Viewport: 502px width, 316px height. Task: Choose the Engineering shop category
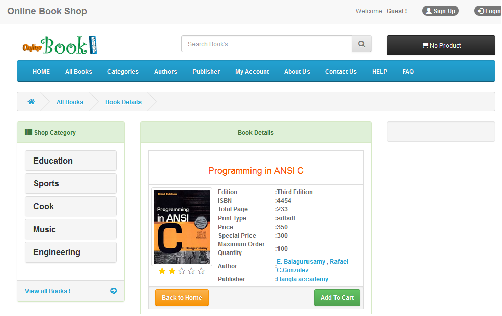pos(71,252)
